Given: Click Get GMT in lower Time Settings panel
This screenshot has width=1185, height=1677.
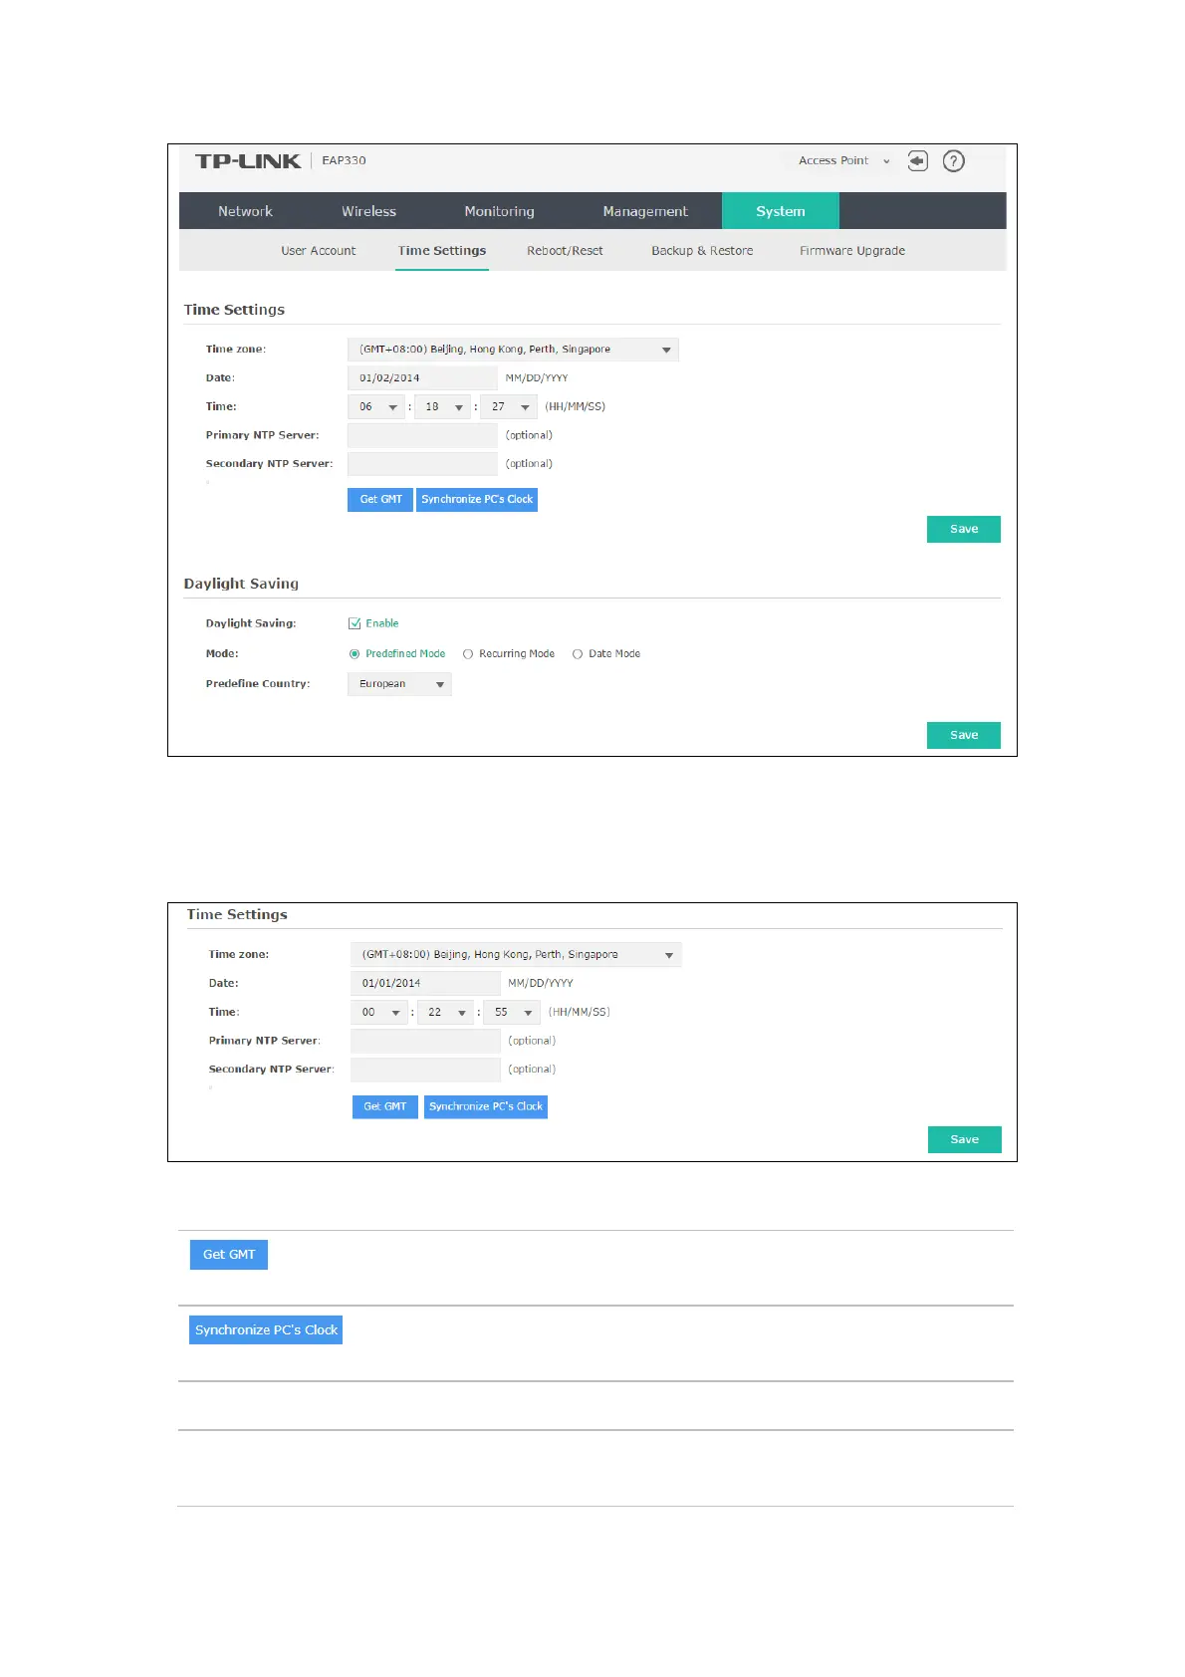Looking at the screenshot, I should pyautogui.click(x=385, y=1107).
